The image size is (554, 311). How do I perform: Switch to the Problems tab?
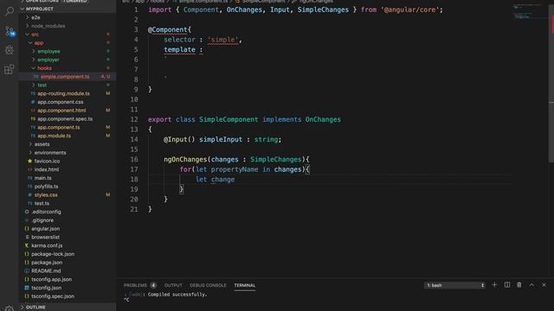[135, 285]
